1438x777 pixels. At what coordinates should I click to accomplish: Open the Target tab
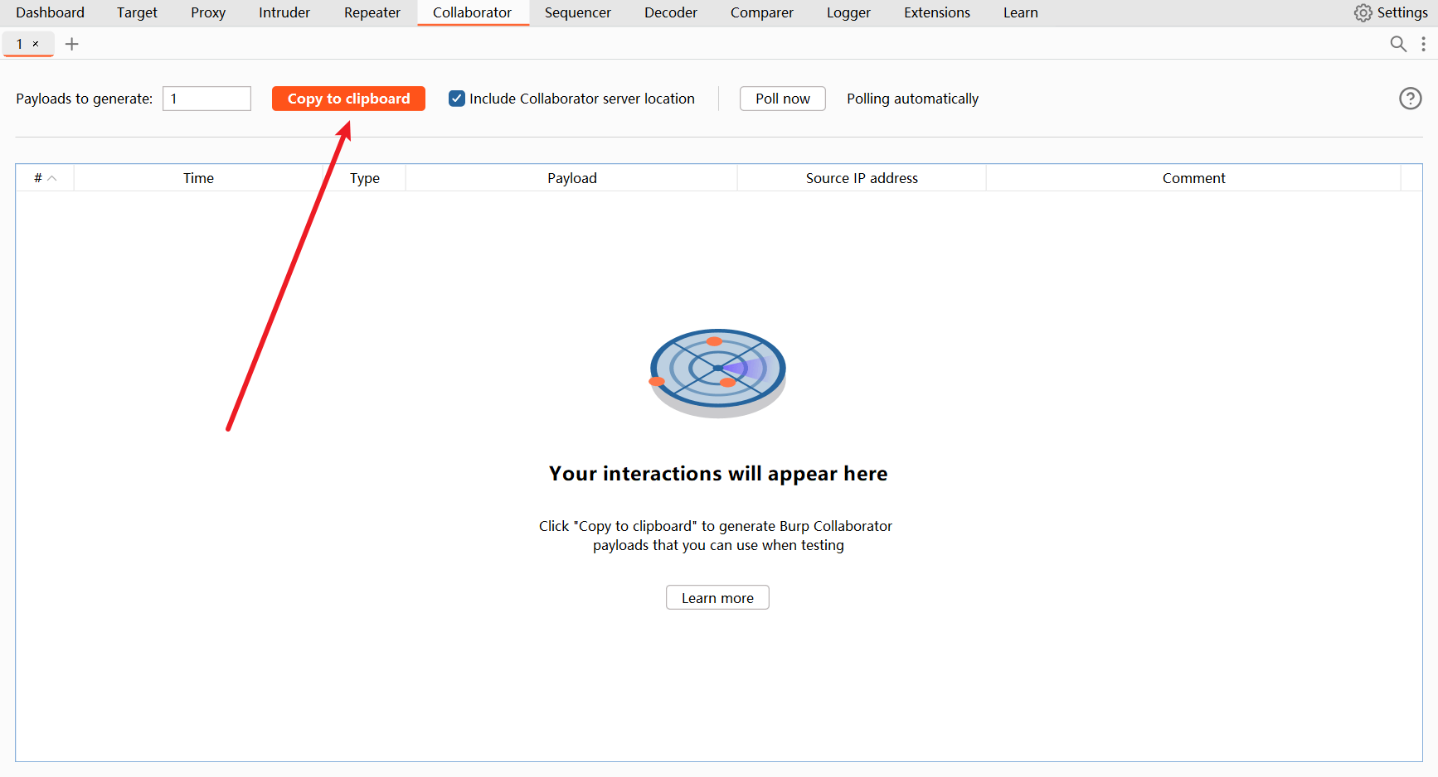tap(137, 12)
